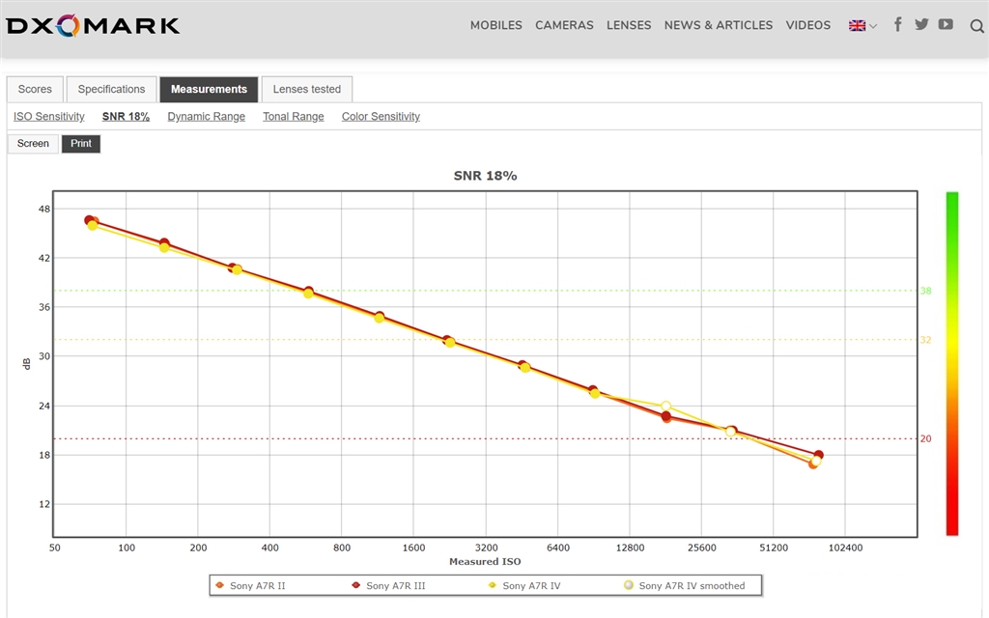Screen dimensions: 989x618
Task: Click the 32 dB yellow threshold label
Action: click(925, 340)
